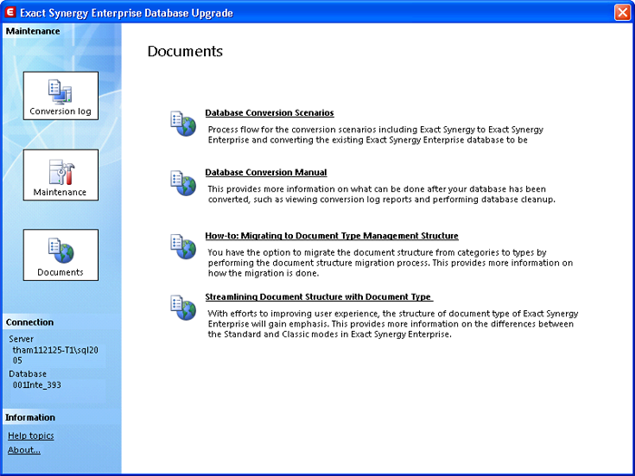Click the Streamlining Document Structure icon
This screenshot has height=476, width=635.
183,307
